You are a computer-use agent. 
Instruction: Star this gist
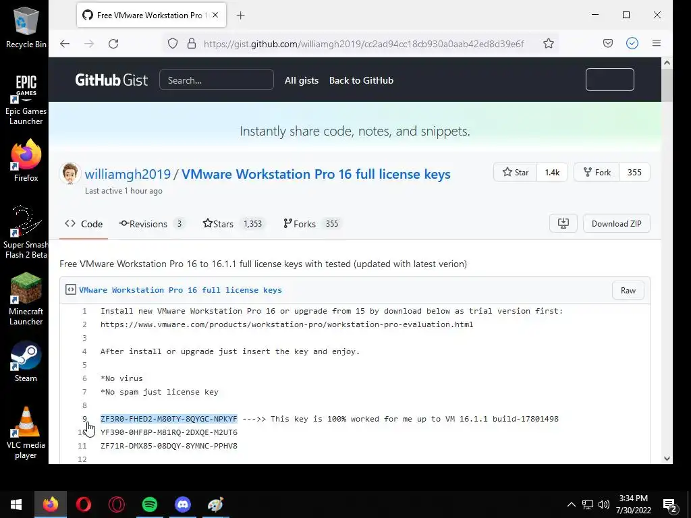pyautogui.click(x=515, y=172)
